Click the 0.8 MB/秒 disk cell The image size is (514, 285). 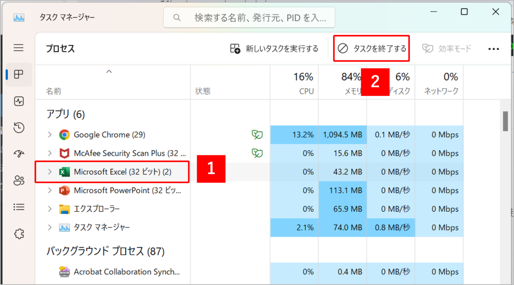click(391, 228)
